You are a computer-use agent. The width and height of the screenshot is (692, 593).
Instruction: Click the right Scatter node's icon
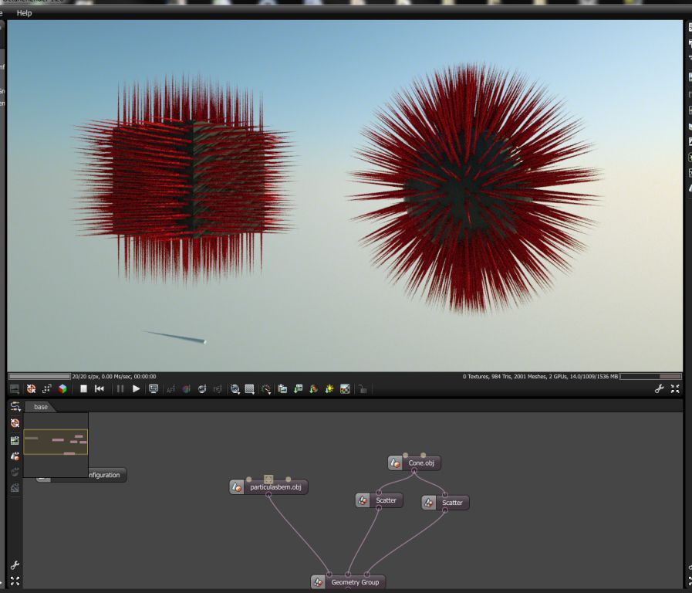pyautogui.click(x=429, y=503)
